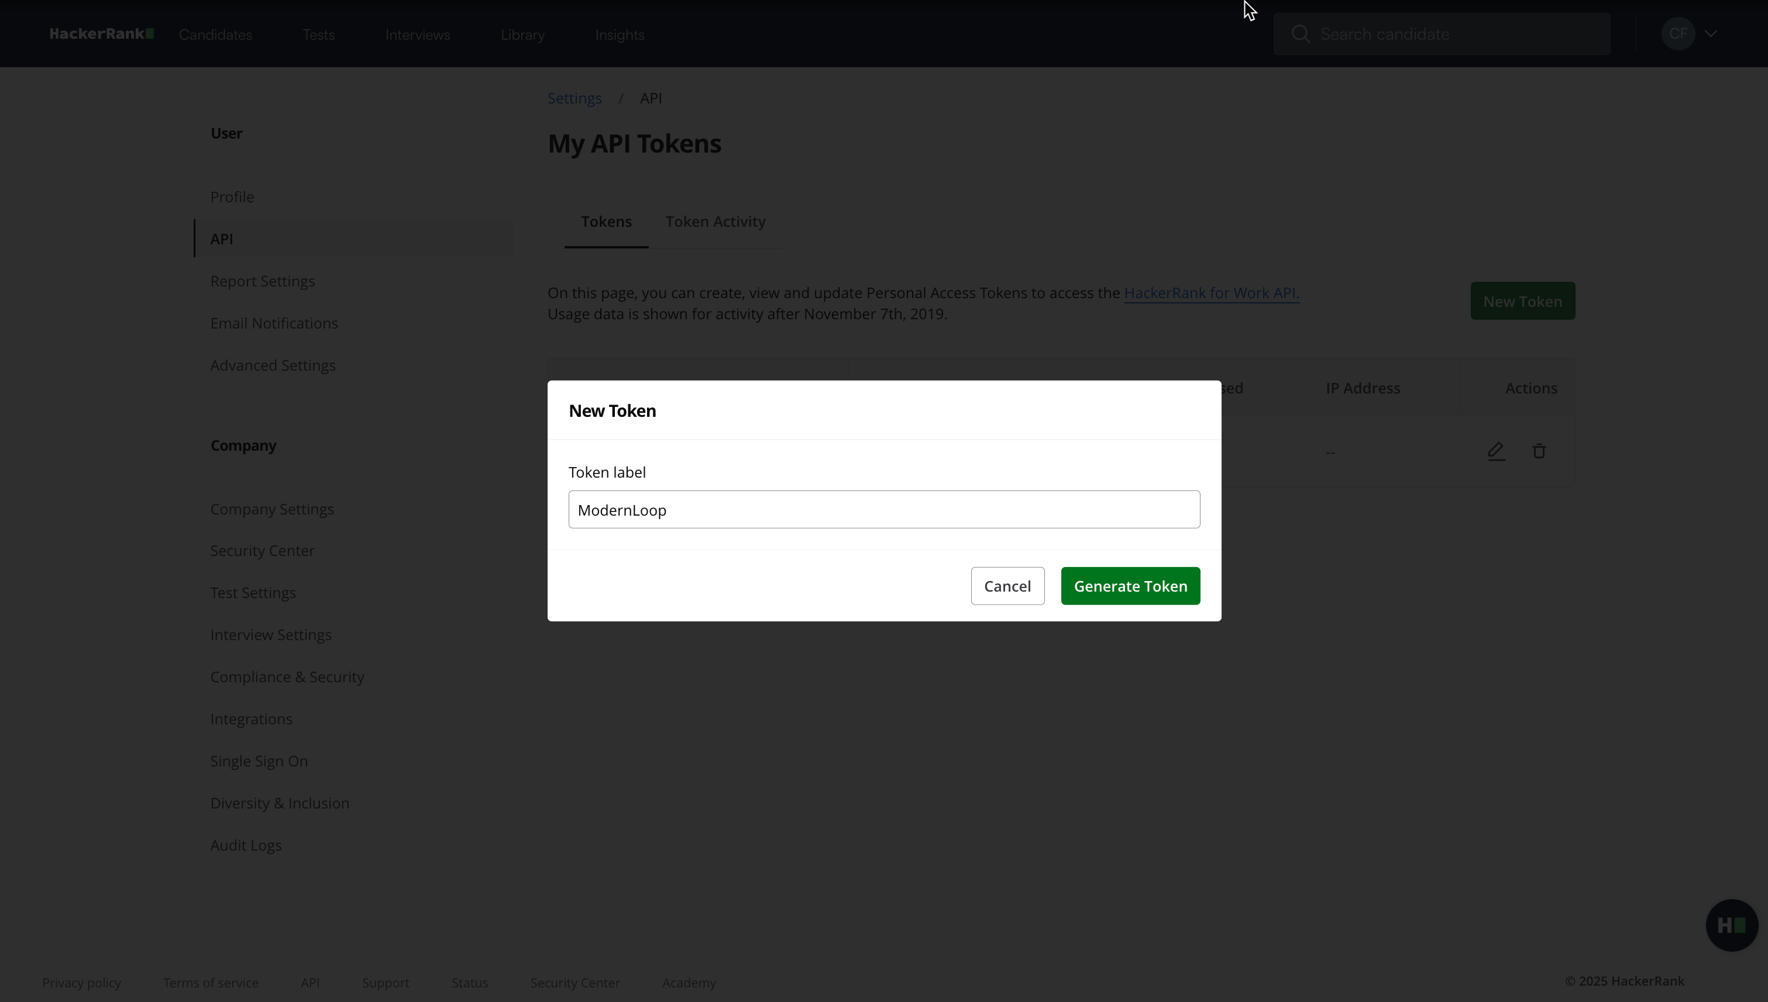Switch to the Token Activity tab
This screenshot has height=1002, width=1768.
tap(715, 222)
